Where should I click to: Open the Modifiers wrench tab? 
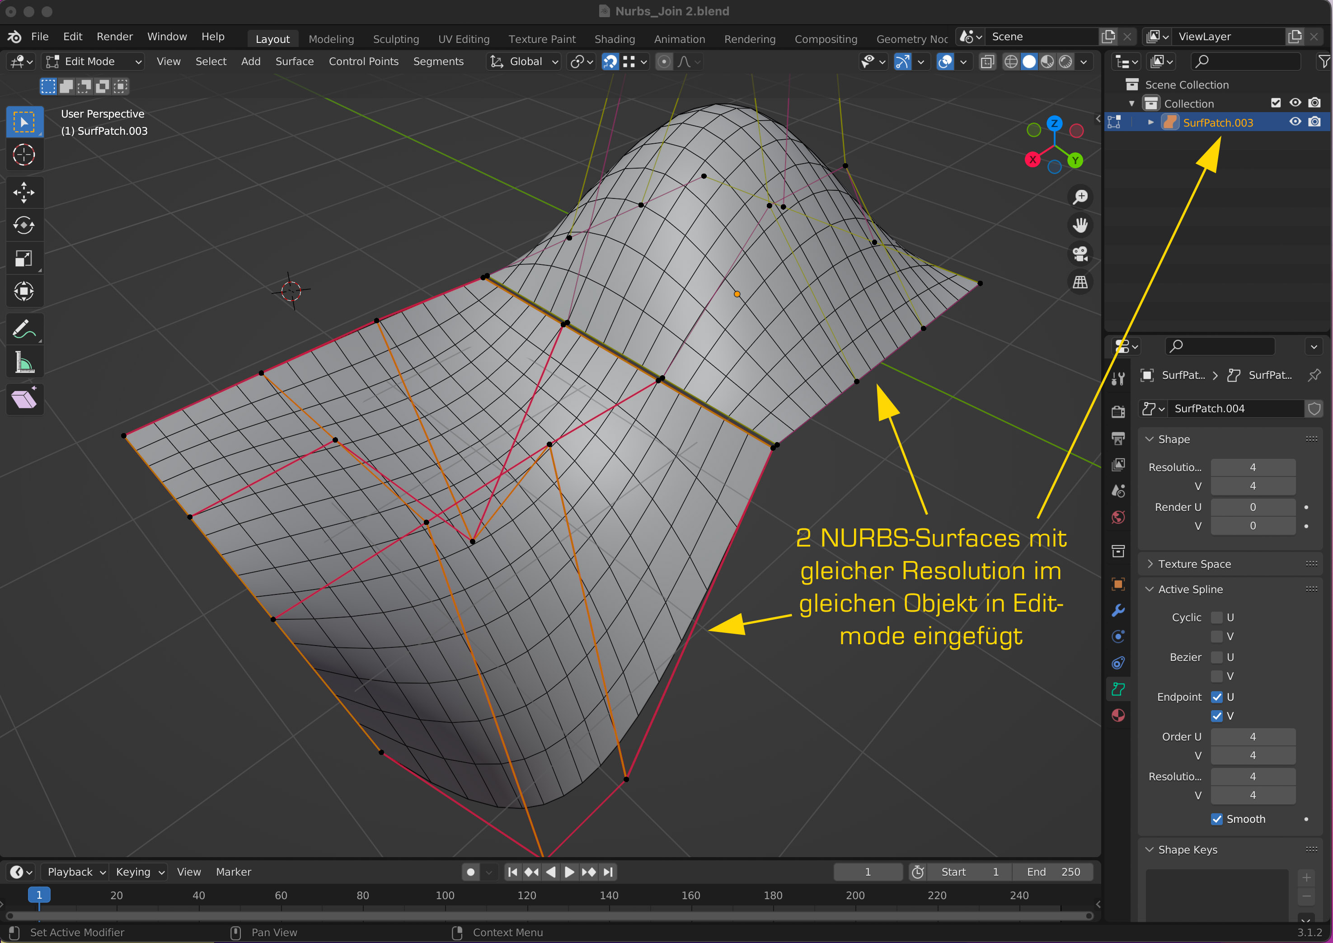tap(1118, 610)
